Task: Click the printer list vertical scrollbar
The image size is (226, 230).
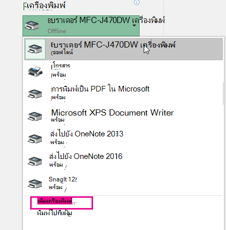Action: tap(223, 94)
